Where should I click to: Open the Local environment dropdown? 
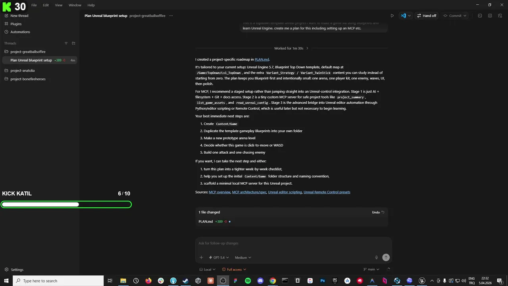(207, 269)
